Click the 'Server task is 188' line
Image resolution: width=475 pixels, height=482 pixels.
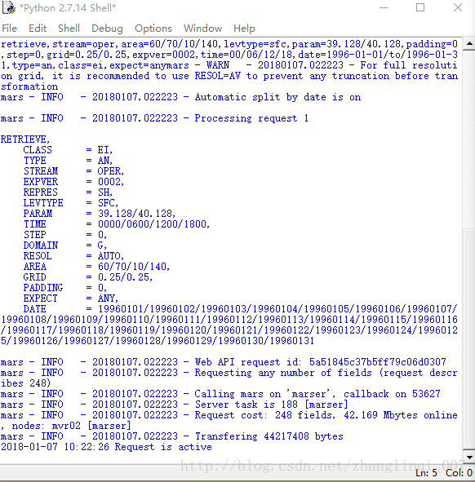pyautogui.click(x=175, y=405)
